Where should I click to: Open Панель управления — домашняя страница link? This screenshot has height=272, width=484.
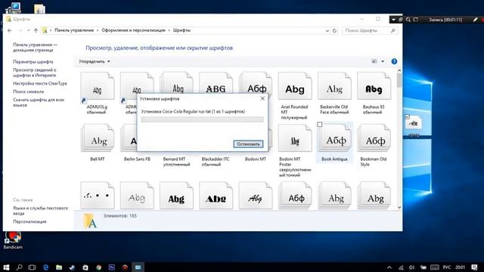36,47
